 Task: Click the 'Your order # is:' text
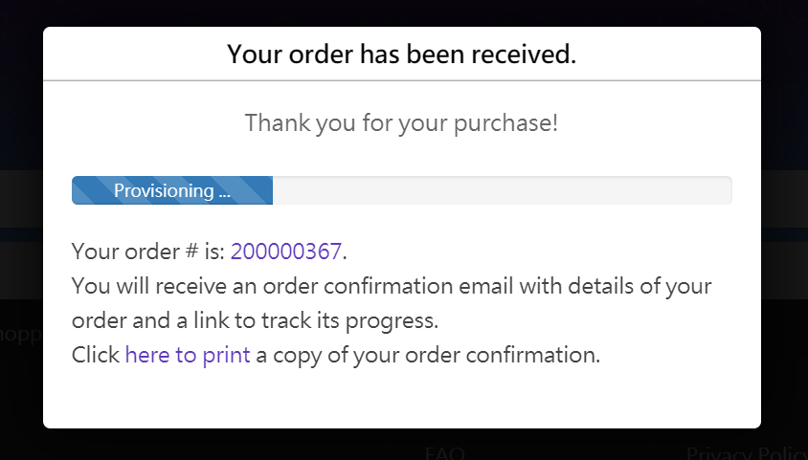click(x=148, y=252)
